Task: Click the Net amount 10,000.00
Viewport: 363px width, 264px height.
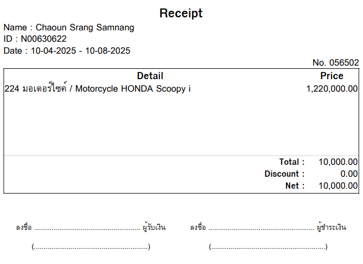Action: pos(338,185)
